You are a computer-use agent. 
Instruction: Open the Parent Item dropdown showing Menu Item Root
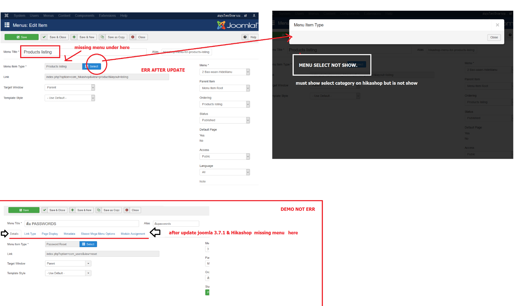pos(225,88)
